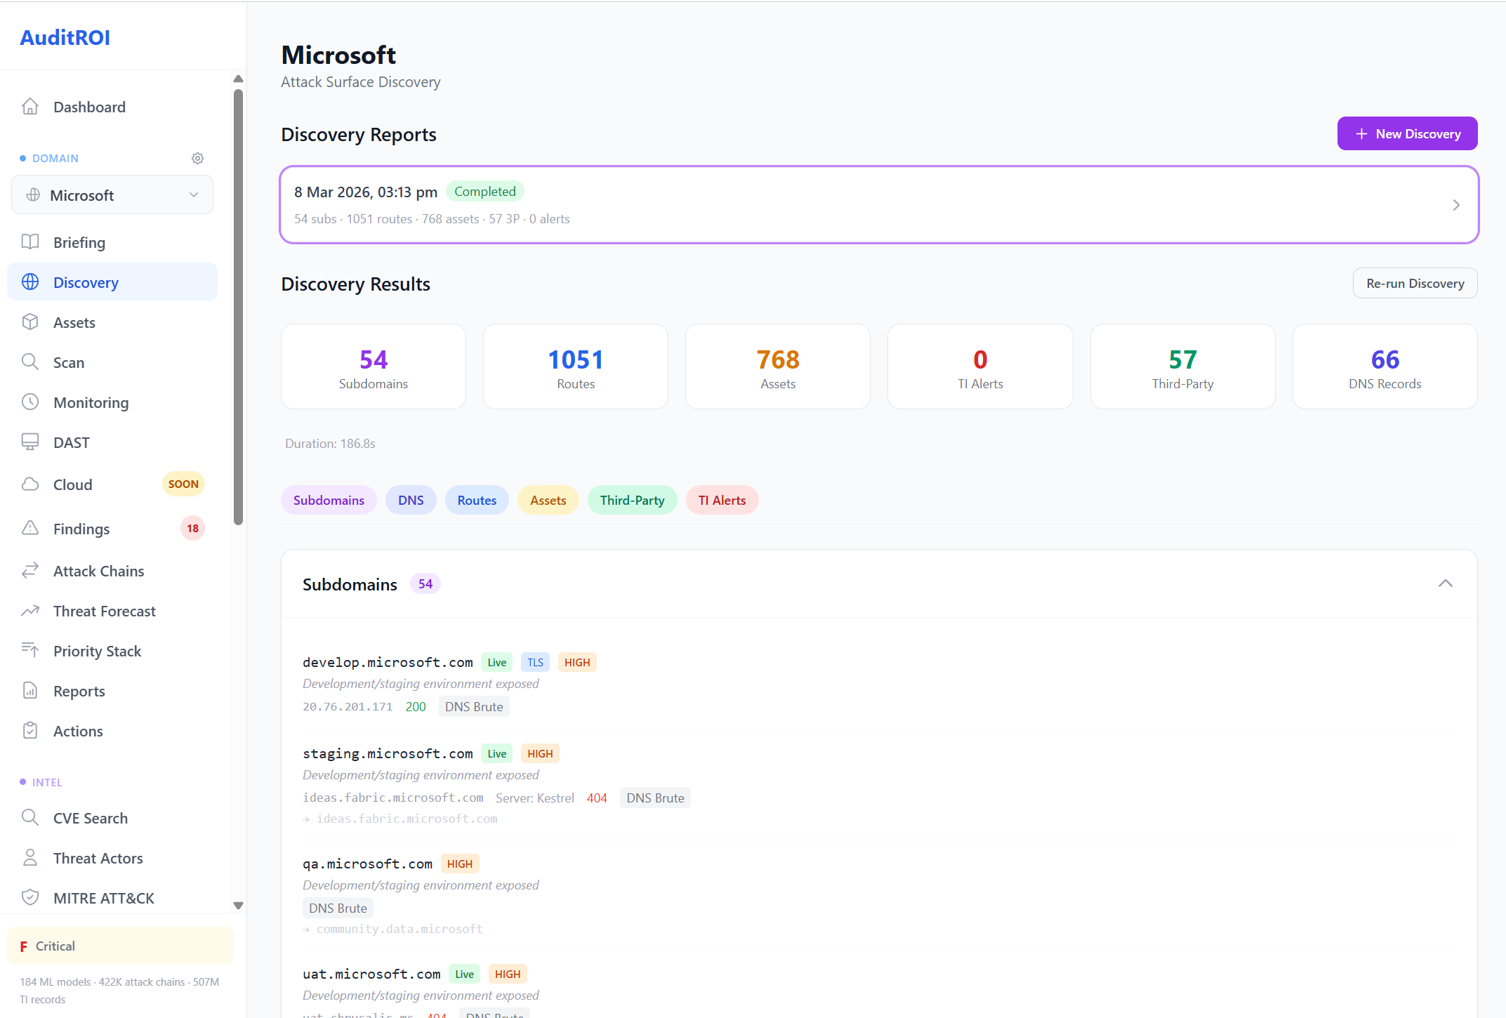Toggle the TI Alerts filter

pos(722,500)
